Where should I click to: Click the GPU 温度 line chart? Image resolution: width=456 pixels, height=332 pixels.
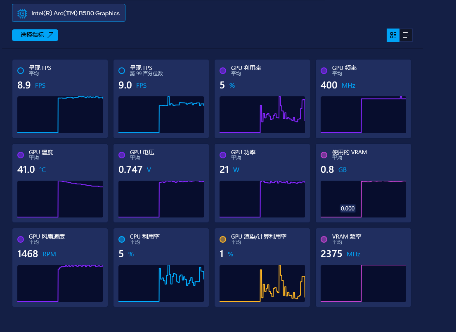pos(60,199)
